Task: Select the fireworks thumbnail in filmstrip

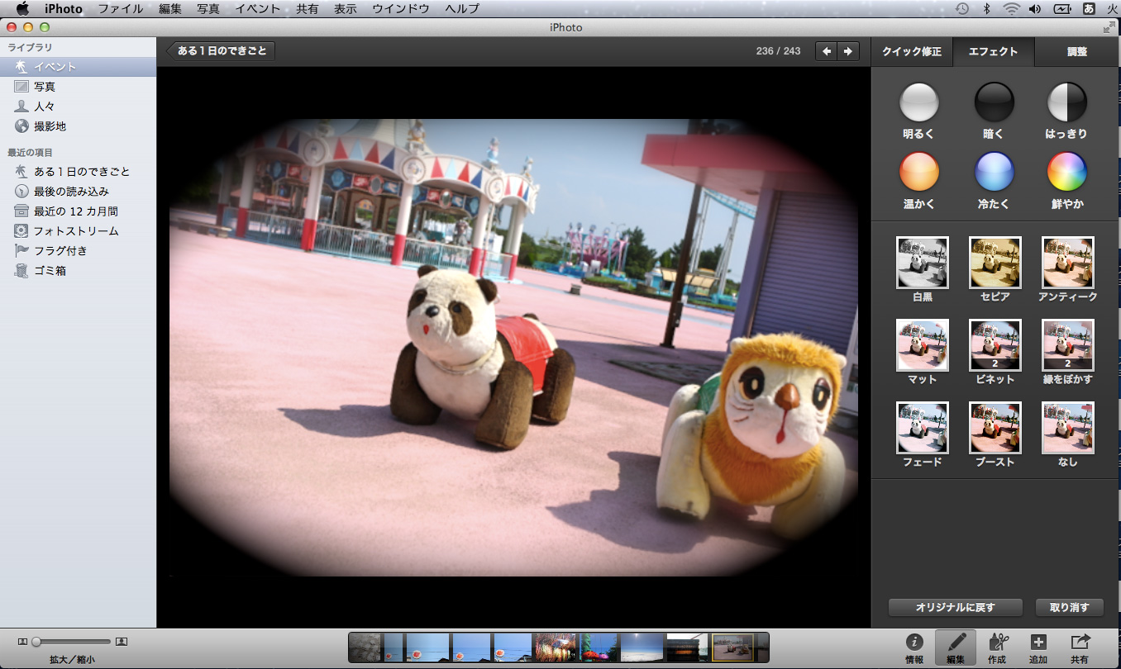Action: 555,648
